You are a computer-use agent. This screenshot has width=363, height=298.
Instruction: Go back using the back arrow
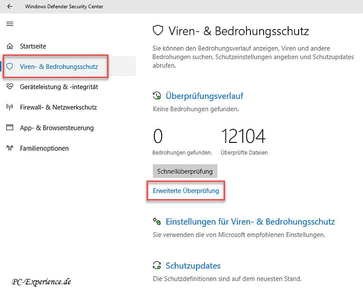click(10, 6)
